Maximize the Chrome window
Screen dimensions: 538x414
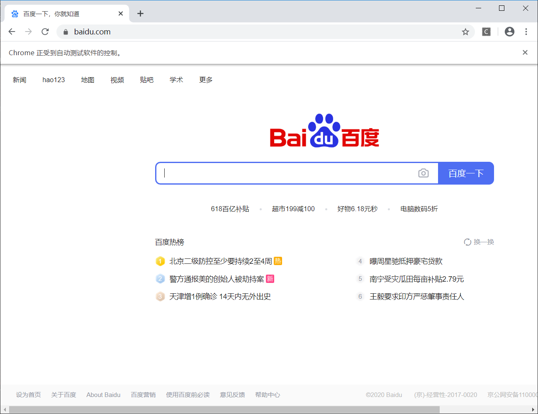(501, 8)
